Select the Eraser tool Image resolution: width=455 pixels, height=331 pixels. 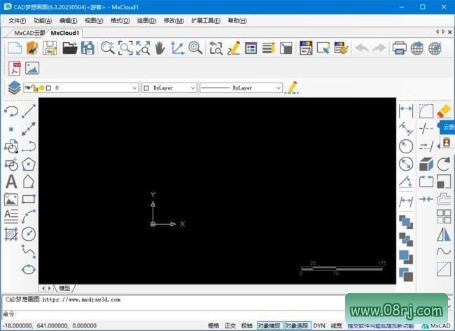[x=444, y=111]
